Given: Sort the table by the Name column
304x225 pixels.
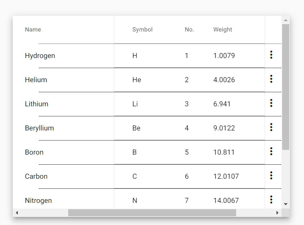Looking at the screenshot, I should (33, 30).
